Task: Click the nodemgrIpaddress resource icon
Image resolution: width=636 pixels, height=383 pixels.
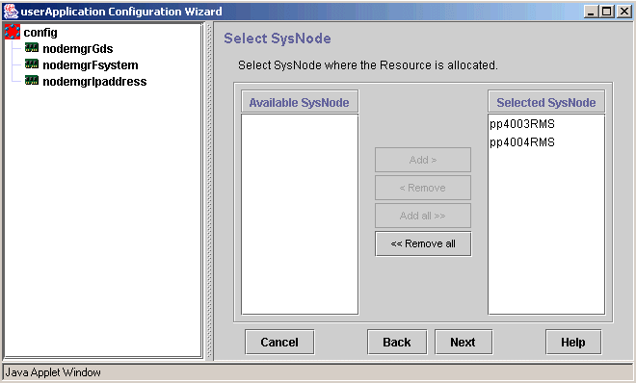Action: click(32, 80)
